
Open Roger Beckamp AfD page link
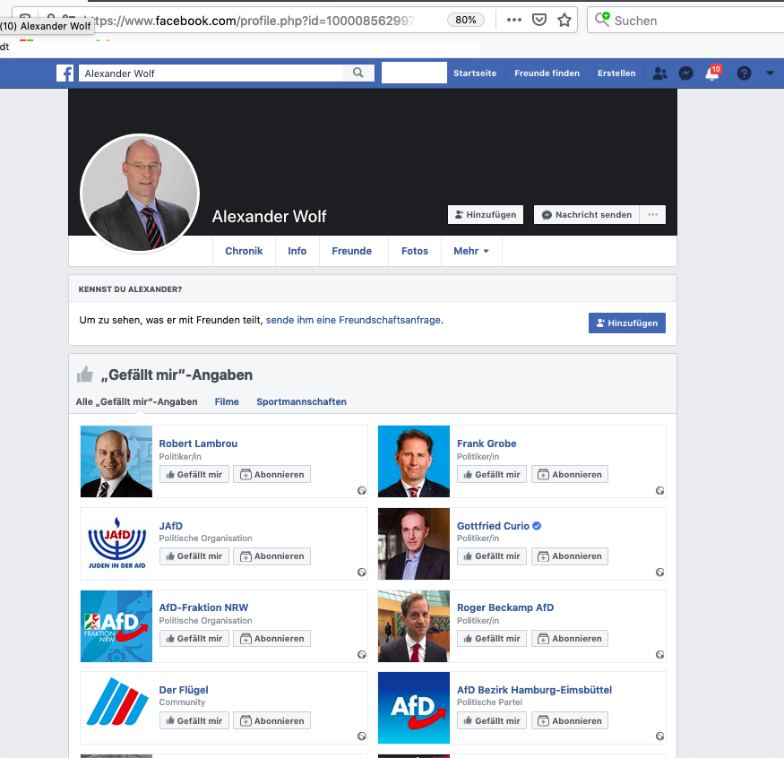(x=505, y=607)
